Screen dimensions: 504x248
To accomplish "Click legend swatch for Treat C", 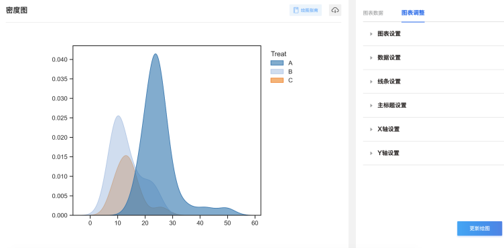I will click(277, 80).
